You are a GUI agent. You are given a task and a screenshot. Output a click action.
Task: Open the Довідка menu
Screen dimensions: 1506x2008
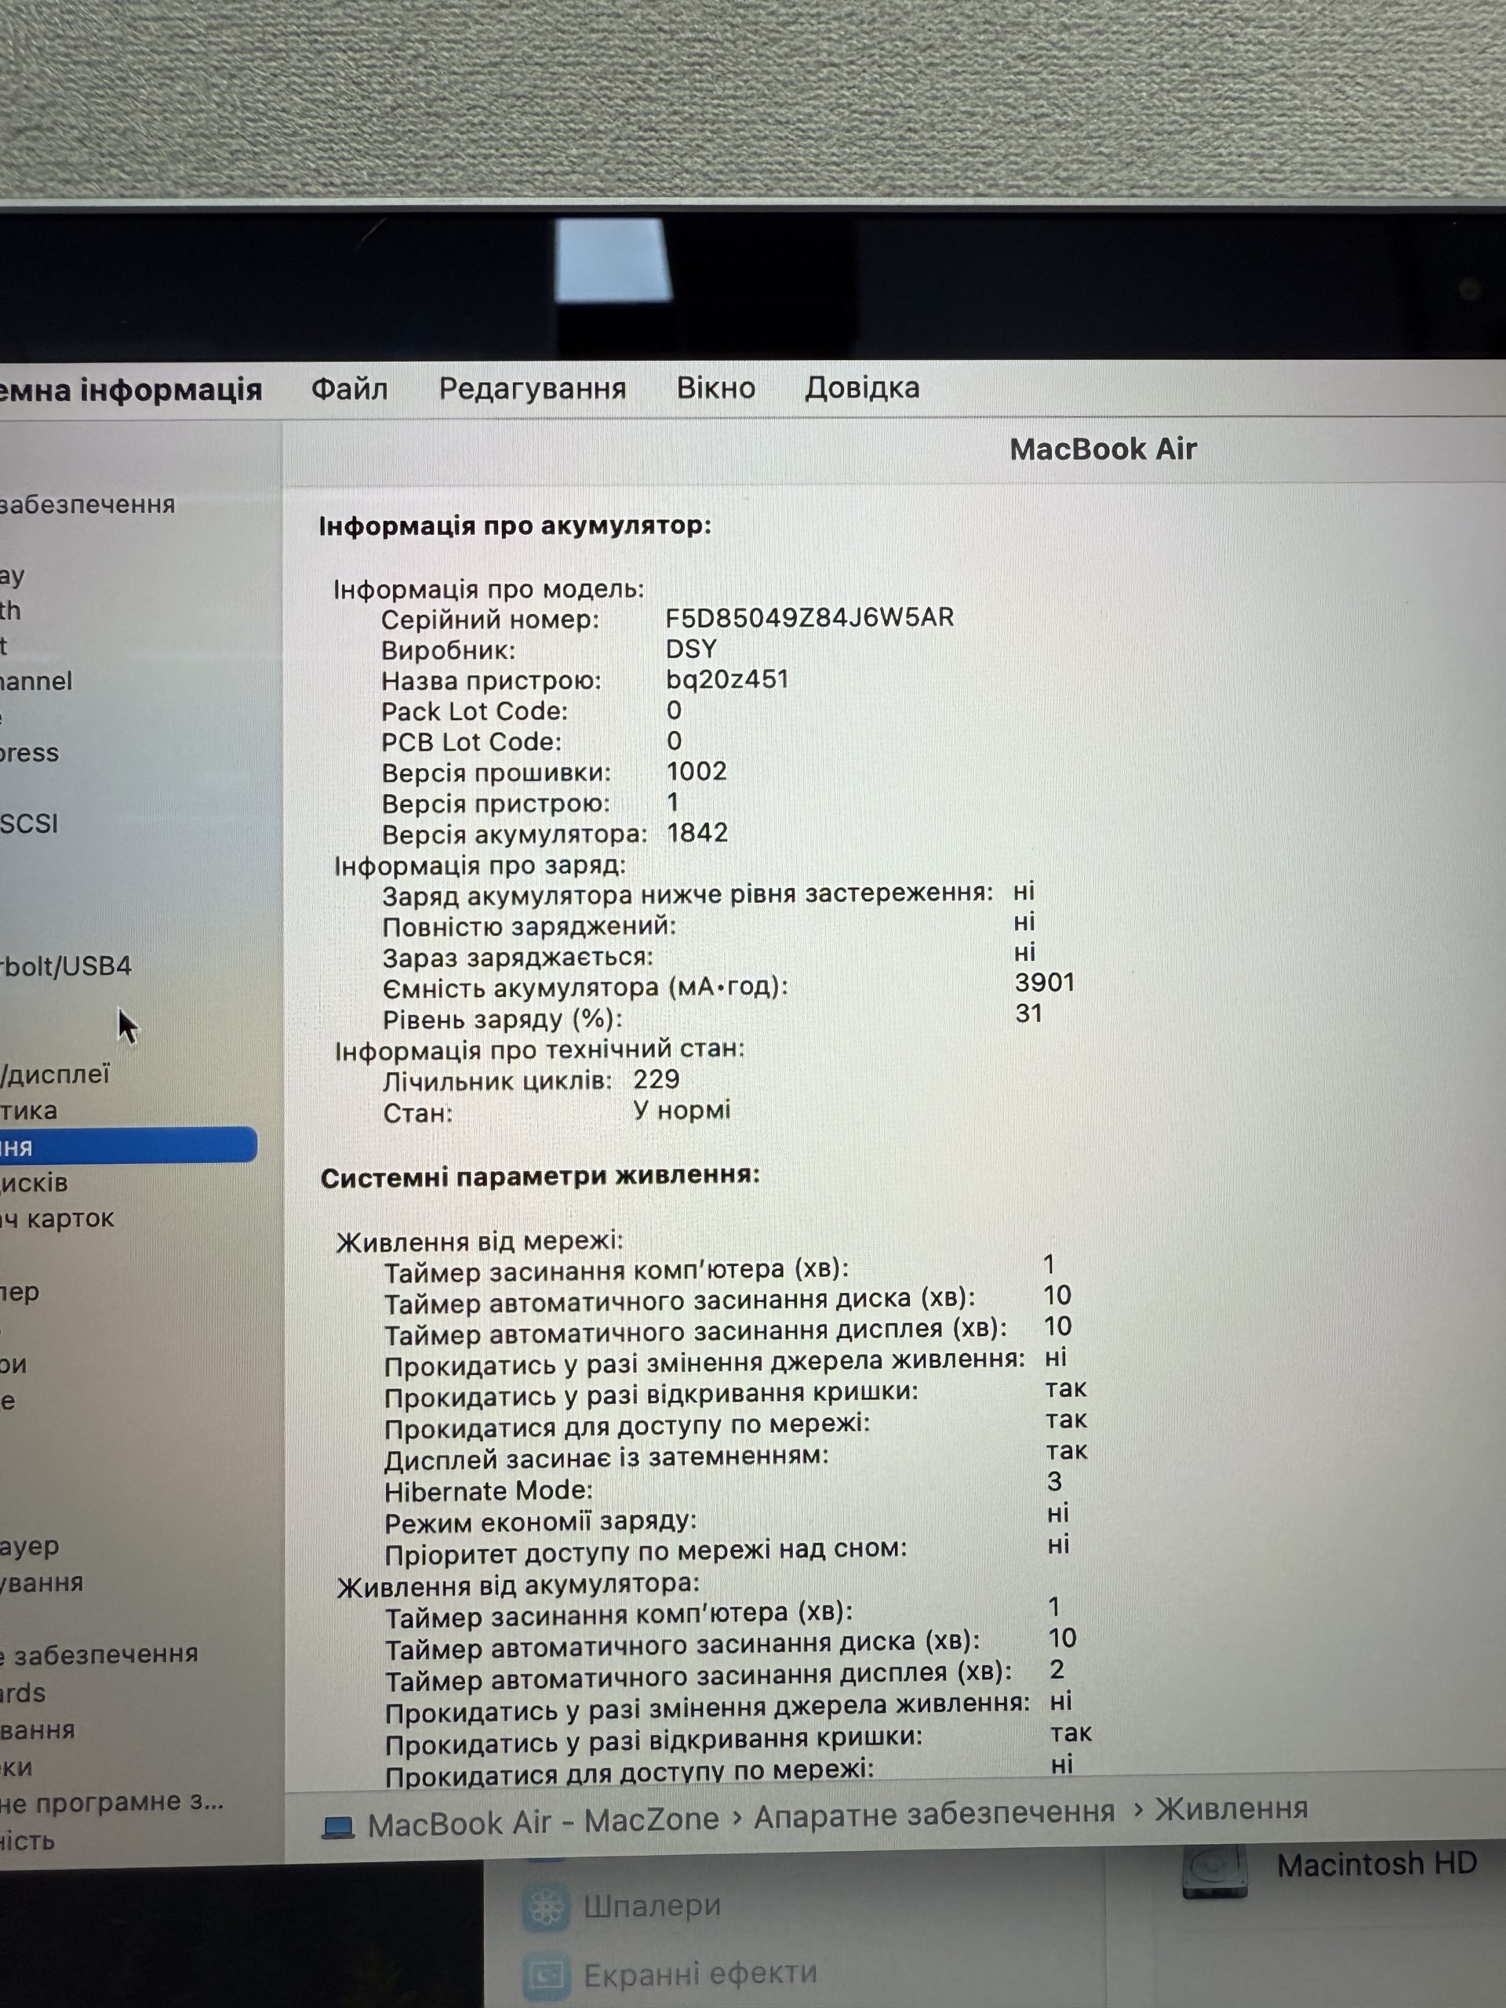pos(861,387)
